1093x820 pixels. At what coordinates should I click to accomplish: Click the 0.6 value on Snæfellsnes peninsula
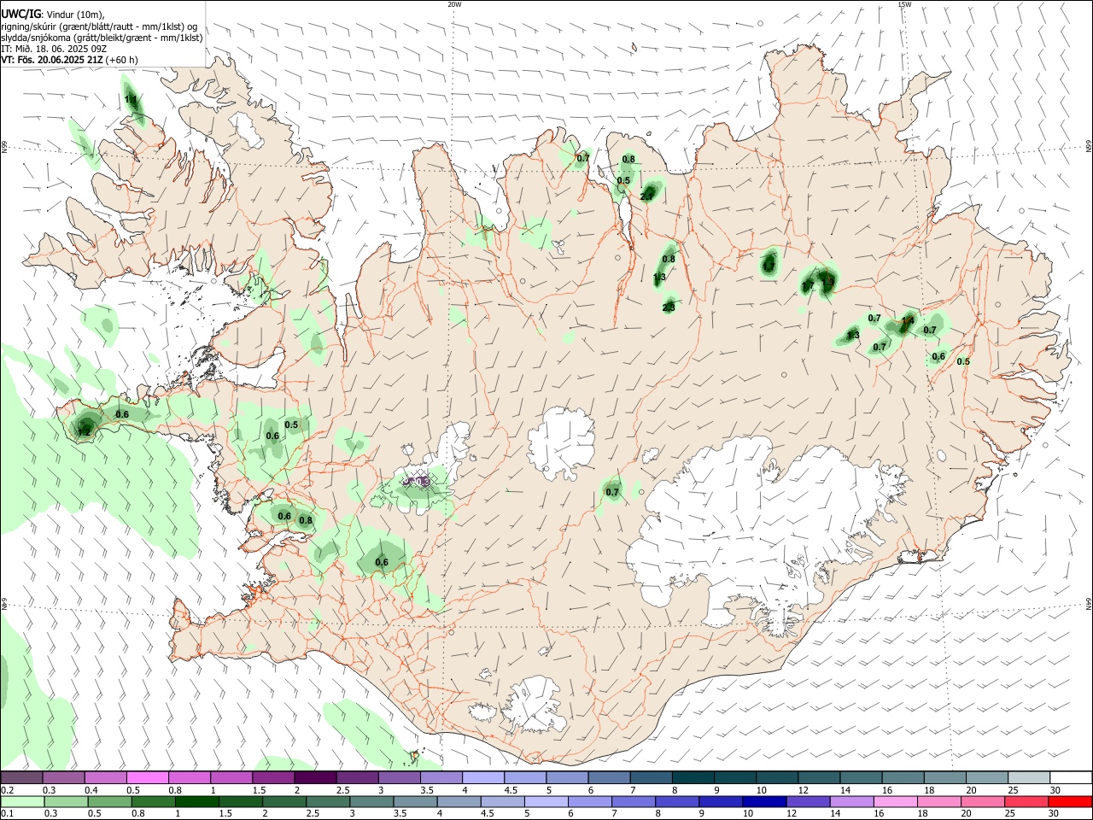pos(122,414)
